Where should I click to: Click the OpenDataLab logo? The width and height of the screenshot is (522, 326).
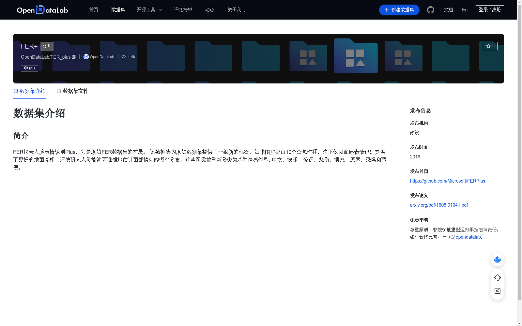pyautogui.click(x=42, y=10)
